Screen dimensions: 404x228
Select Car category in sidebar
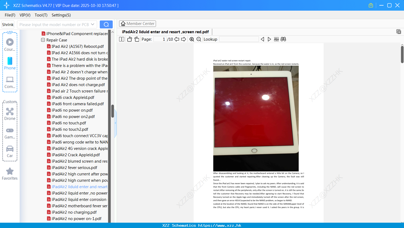pyautogui.click(x=10, y=151)
